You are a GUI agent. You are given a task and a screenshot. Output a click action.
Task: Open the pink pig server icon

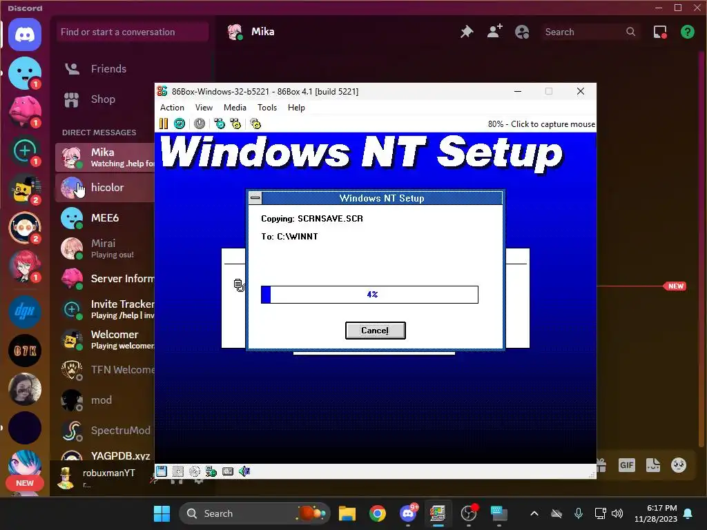pyautogui.click(x=25, y=111)
